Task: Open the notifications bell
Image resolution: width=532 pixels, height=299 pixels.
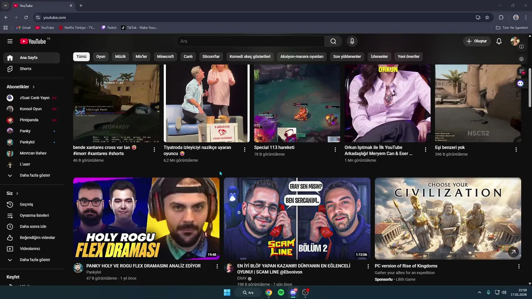Action: pos(499,41)
